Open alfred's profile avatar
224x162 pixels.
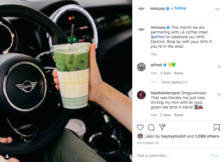pos(141,67)
